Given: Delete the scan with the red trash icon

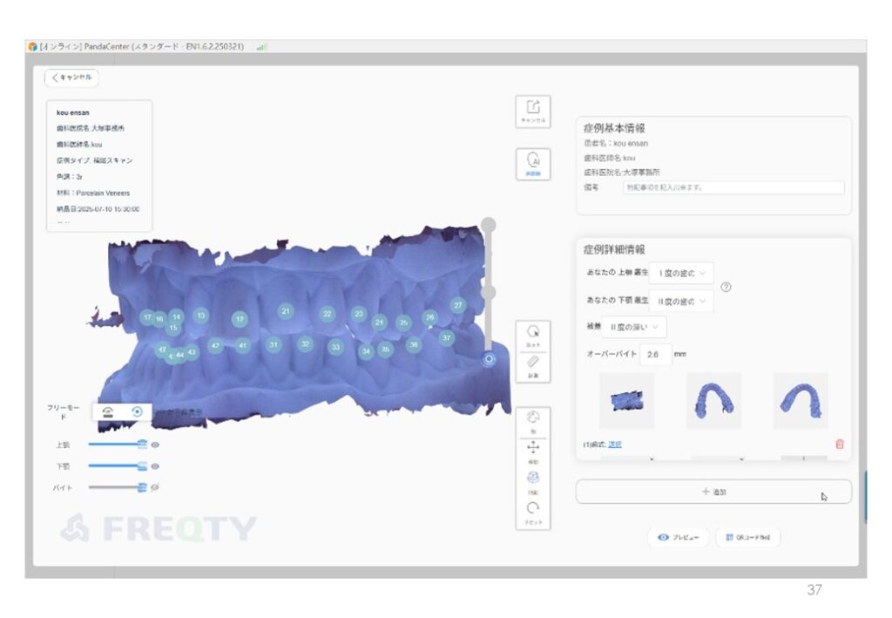Looking at the screenshot, I should pos(839,444).
